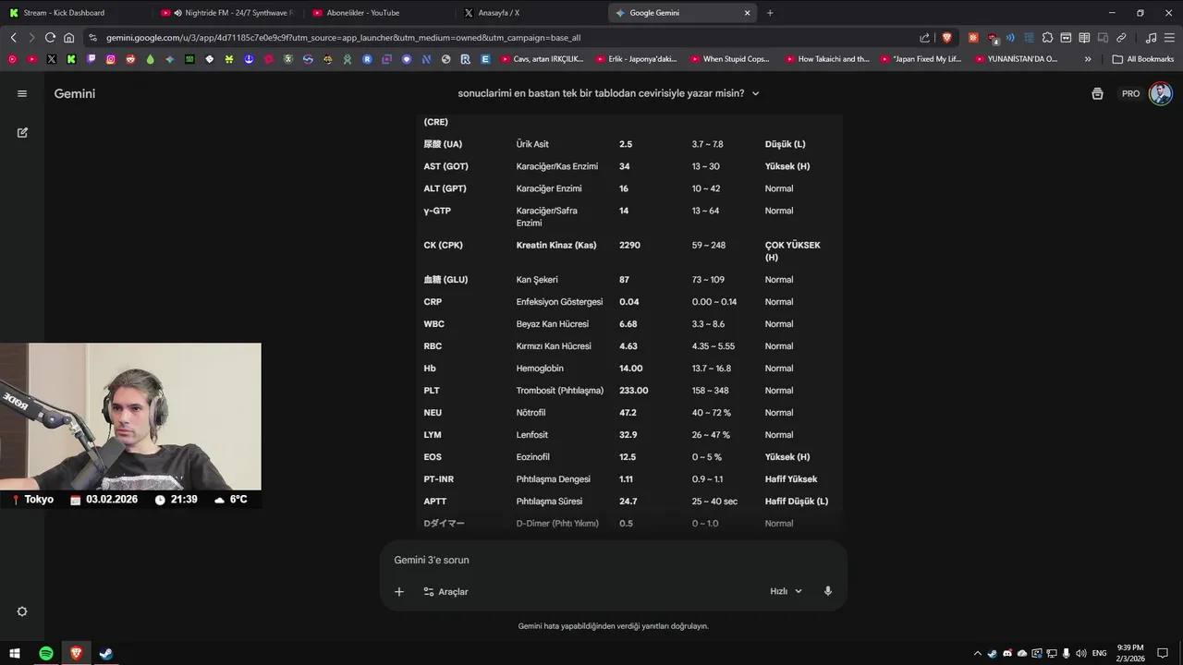
Task: Expand the Hızlı model selector dropdown
Action: point(787,591)
